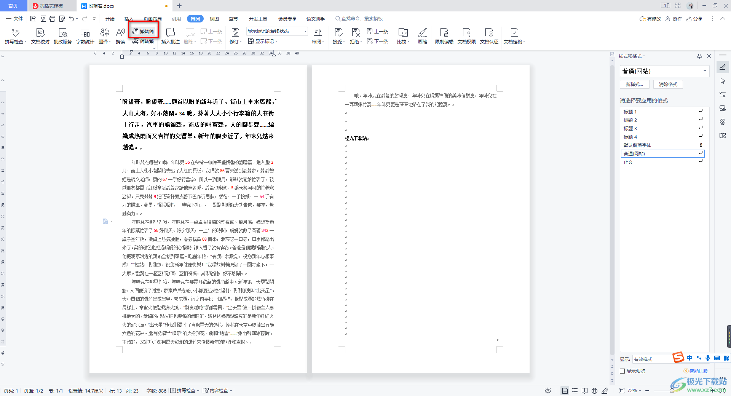The width and height of the screenshot is (731, 396).
Task: Open the quick access toolbar customize arrow
Action: pos(94,19)
